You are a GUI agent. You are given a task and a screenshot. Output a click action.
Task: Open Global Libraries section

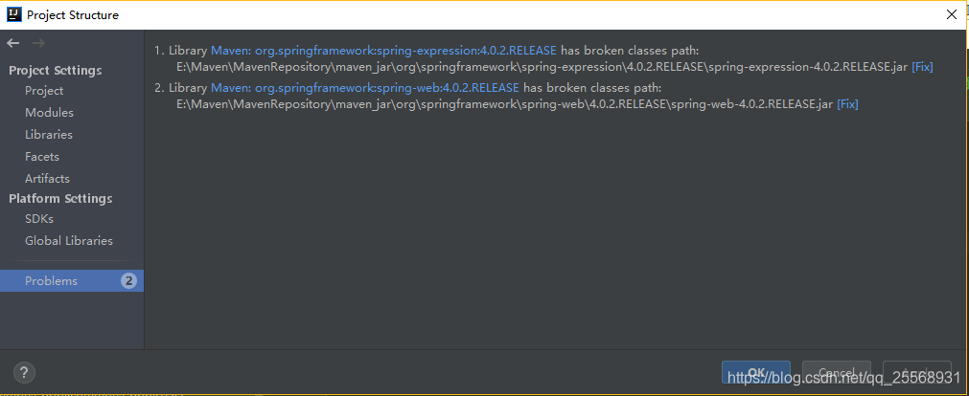click(69, 241)
